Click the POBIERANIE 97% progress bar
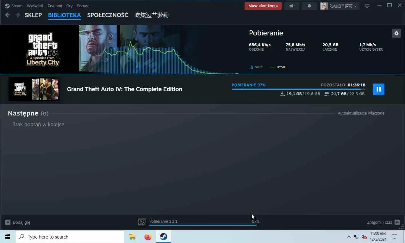405x243 pixels. (298, 89)
